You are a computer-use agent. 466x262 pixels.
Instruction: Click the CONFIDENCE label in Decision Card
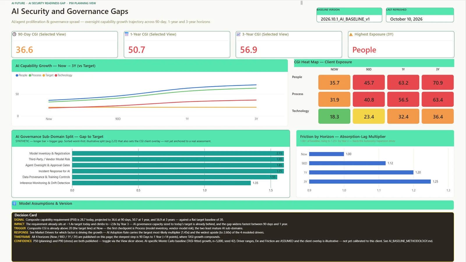coord(23,241)
